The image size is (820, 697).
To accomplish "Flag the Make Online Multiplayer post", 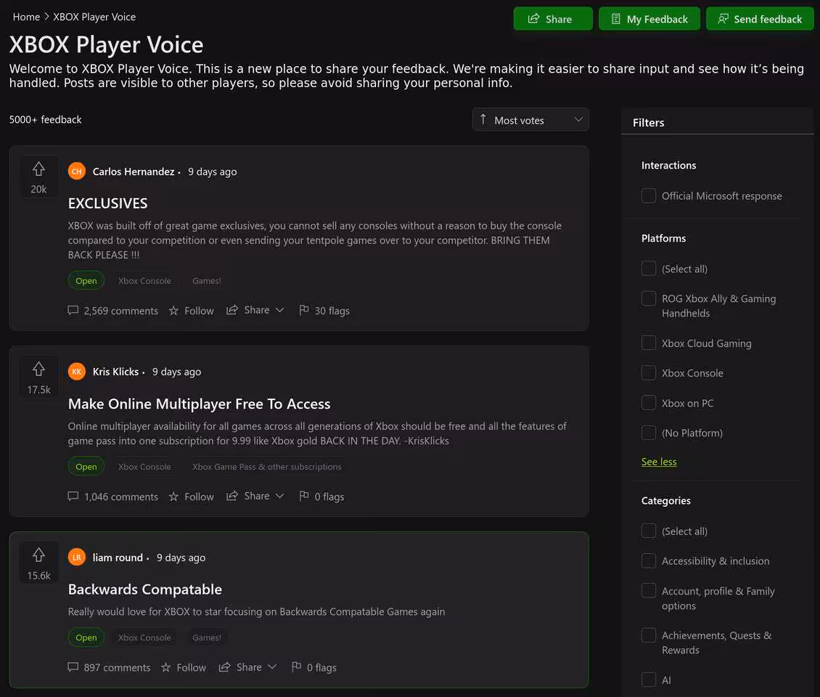I will click(x=321, y=497).
